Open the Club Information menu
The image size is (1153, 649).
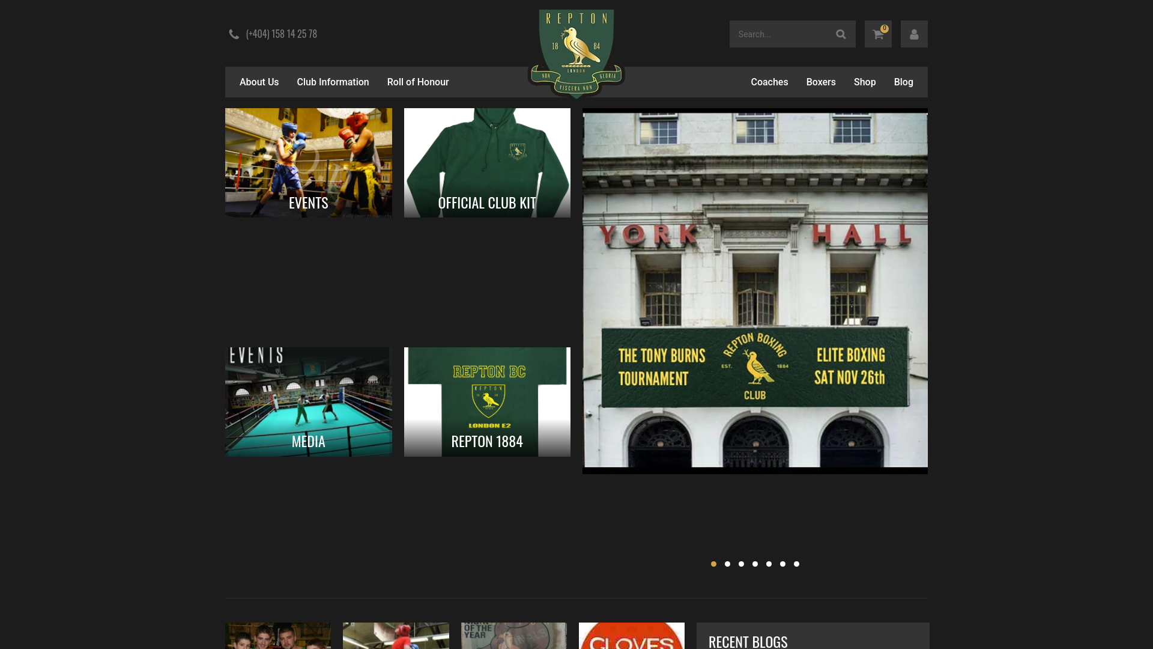pos(333,82)
